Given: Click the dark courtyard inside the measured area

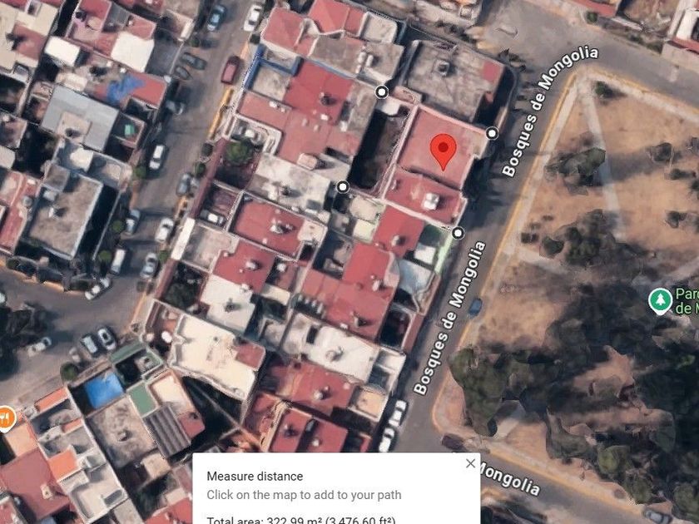Looking at the screenshot, I should 374,149.
